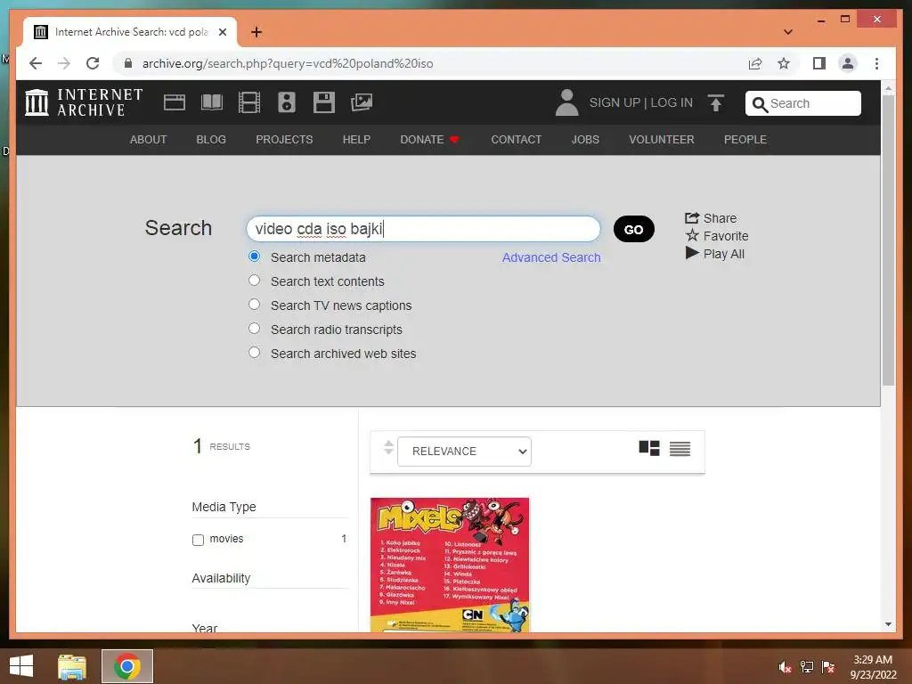Open BLOG menu item
This screenshot has height=684, width=912.
point(211,140)
